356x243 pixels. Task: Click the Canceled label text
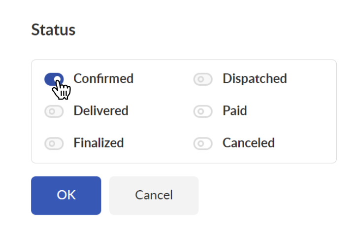pyautogui.click(x=249, y=143)
